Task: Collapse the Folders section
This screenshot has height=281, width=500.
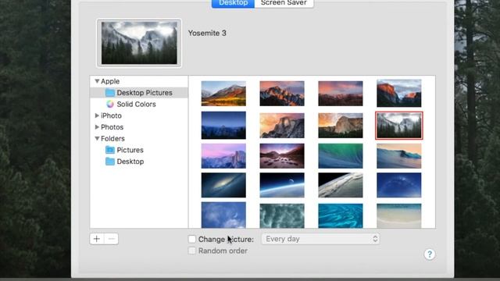Action: click(x=97, y=139)
